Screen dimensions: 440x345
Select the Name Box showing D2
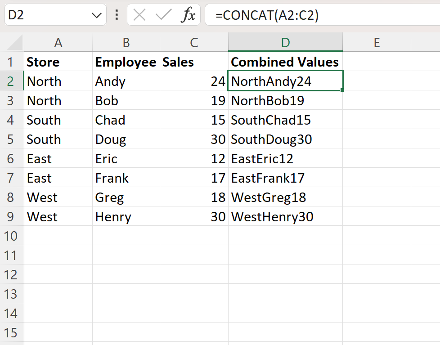click(x=49, y=14)
